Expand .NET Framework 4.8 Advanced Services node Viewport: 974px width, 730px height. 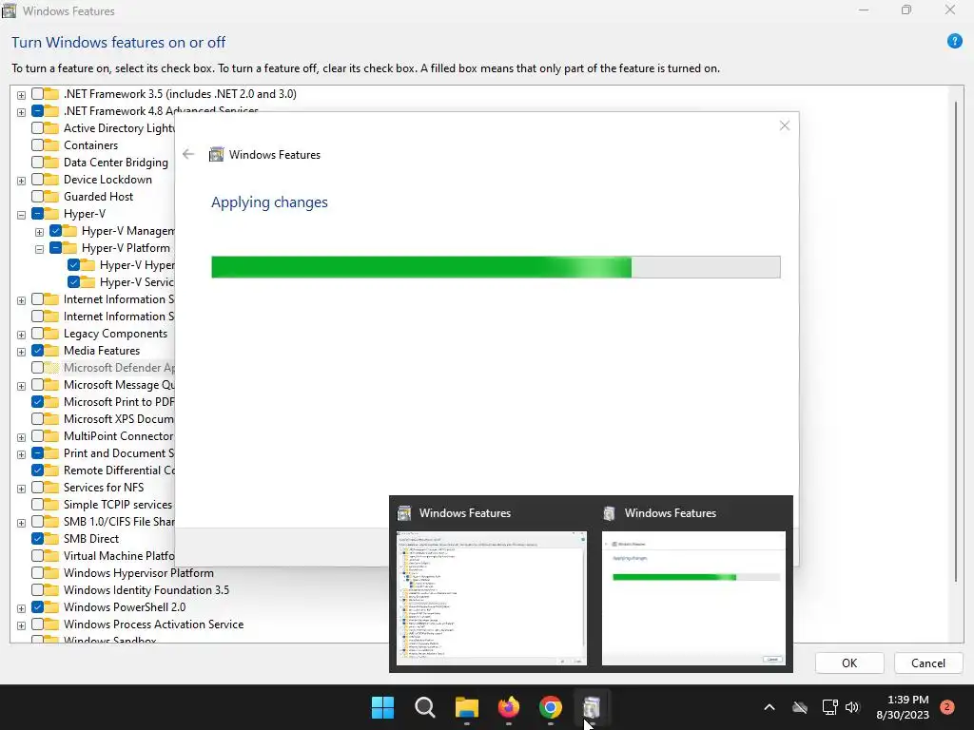click(x=21, y=112)
